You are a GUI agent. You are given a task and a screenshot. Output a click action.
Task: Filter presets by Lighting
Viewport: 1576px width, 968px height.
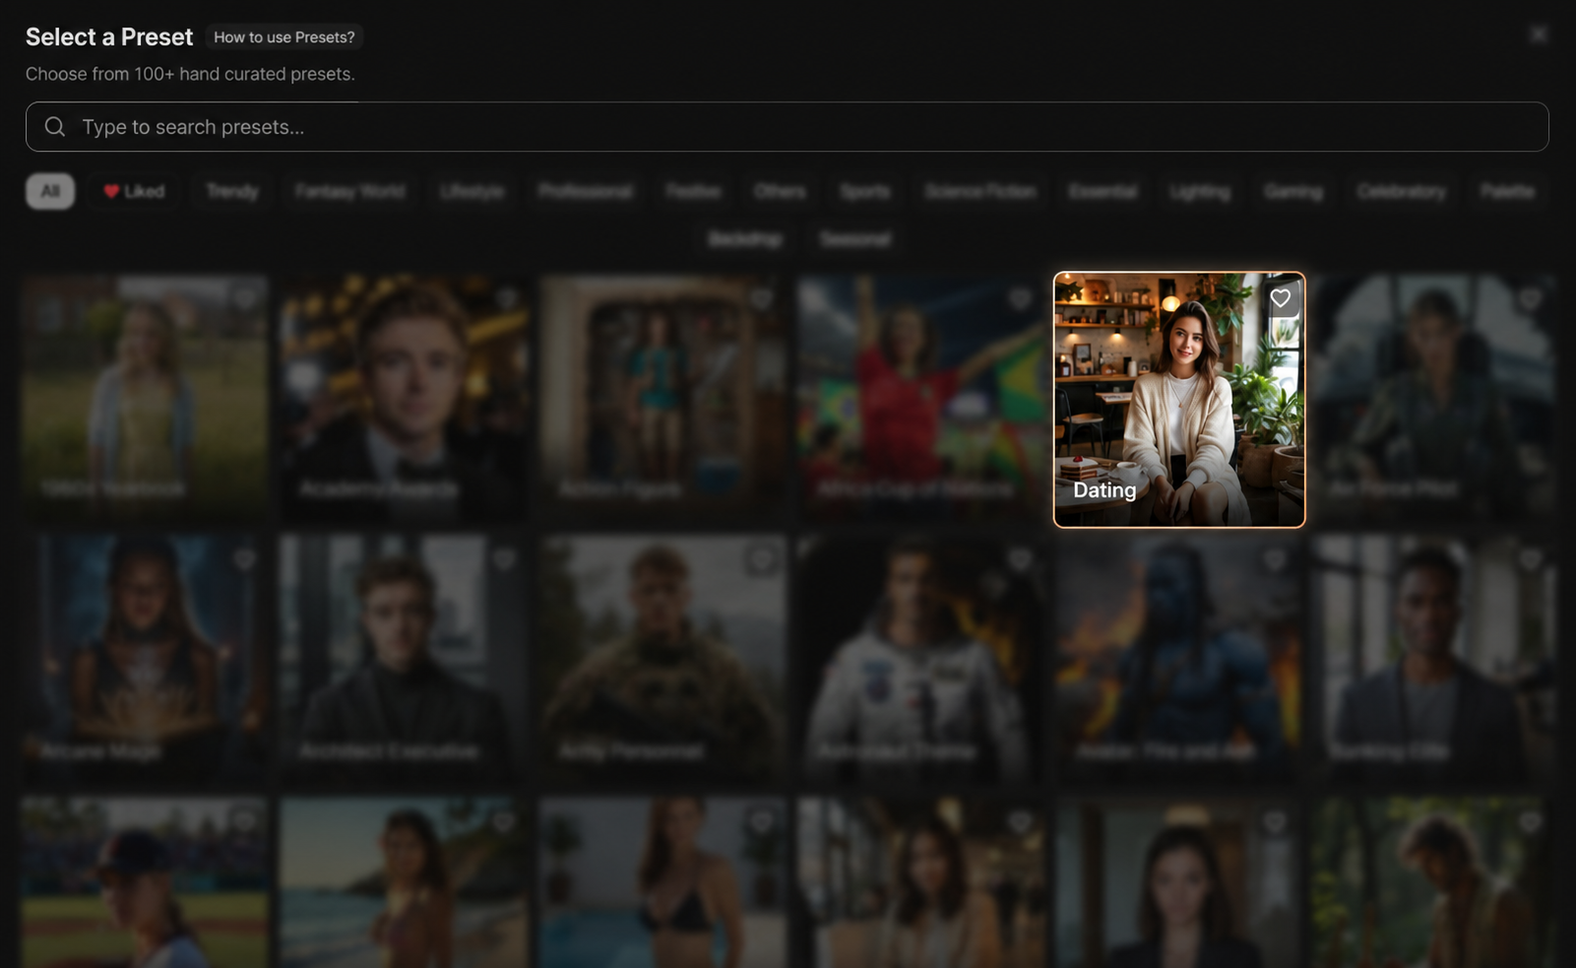click(x=1200, y=191)
